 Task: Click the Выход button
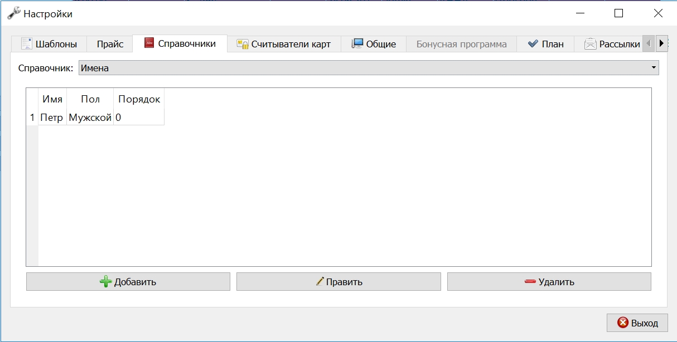click(x=637, y=323)
